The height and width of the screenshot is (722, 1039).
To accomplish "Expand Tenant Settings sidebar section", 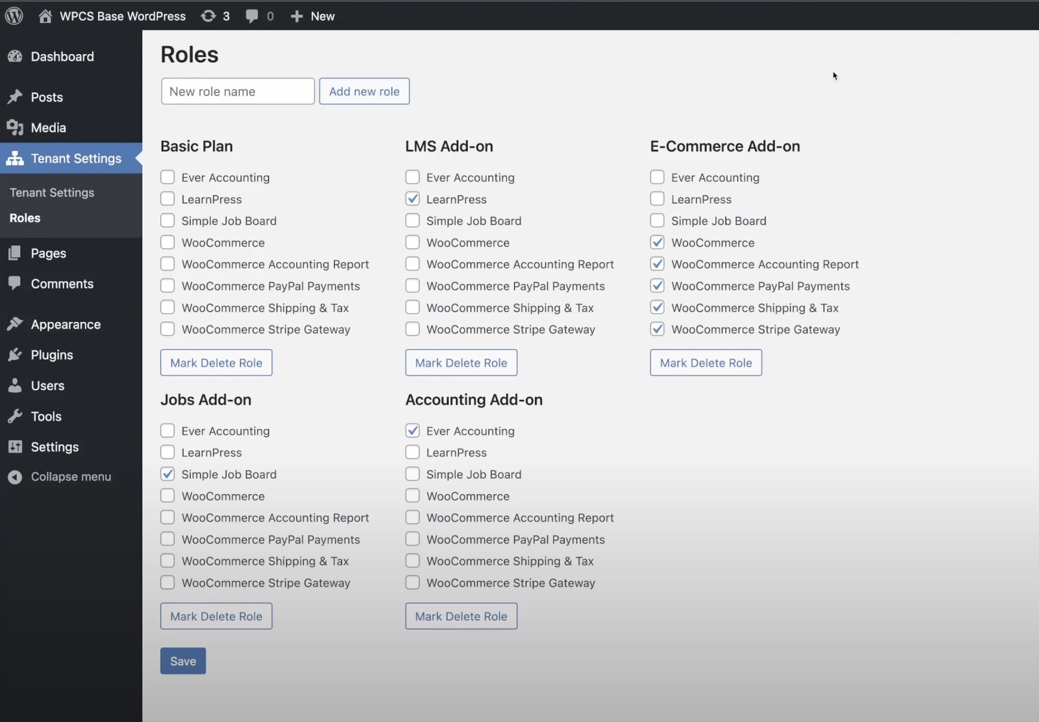I will (76, 158).
